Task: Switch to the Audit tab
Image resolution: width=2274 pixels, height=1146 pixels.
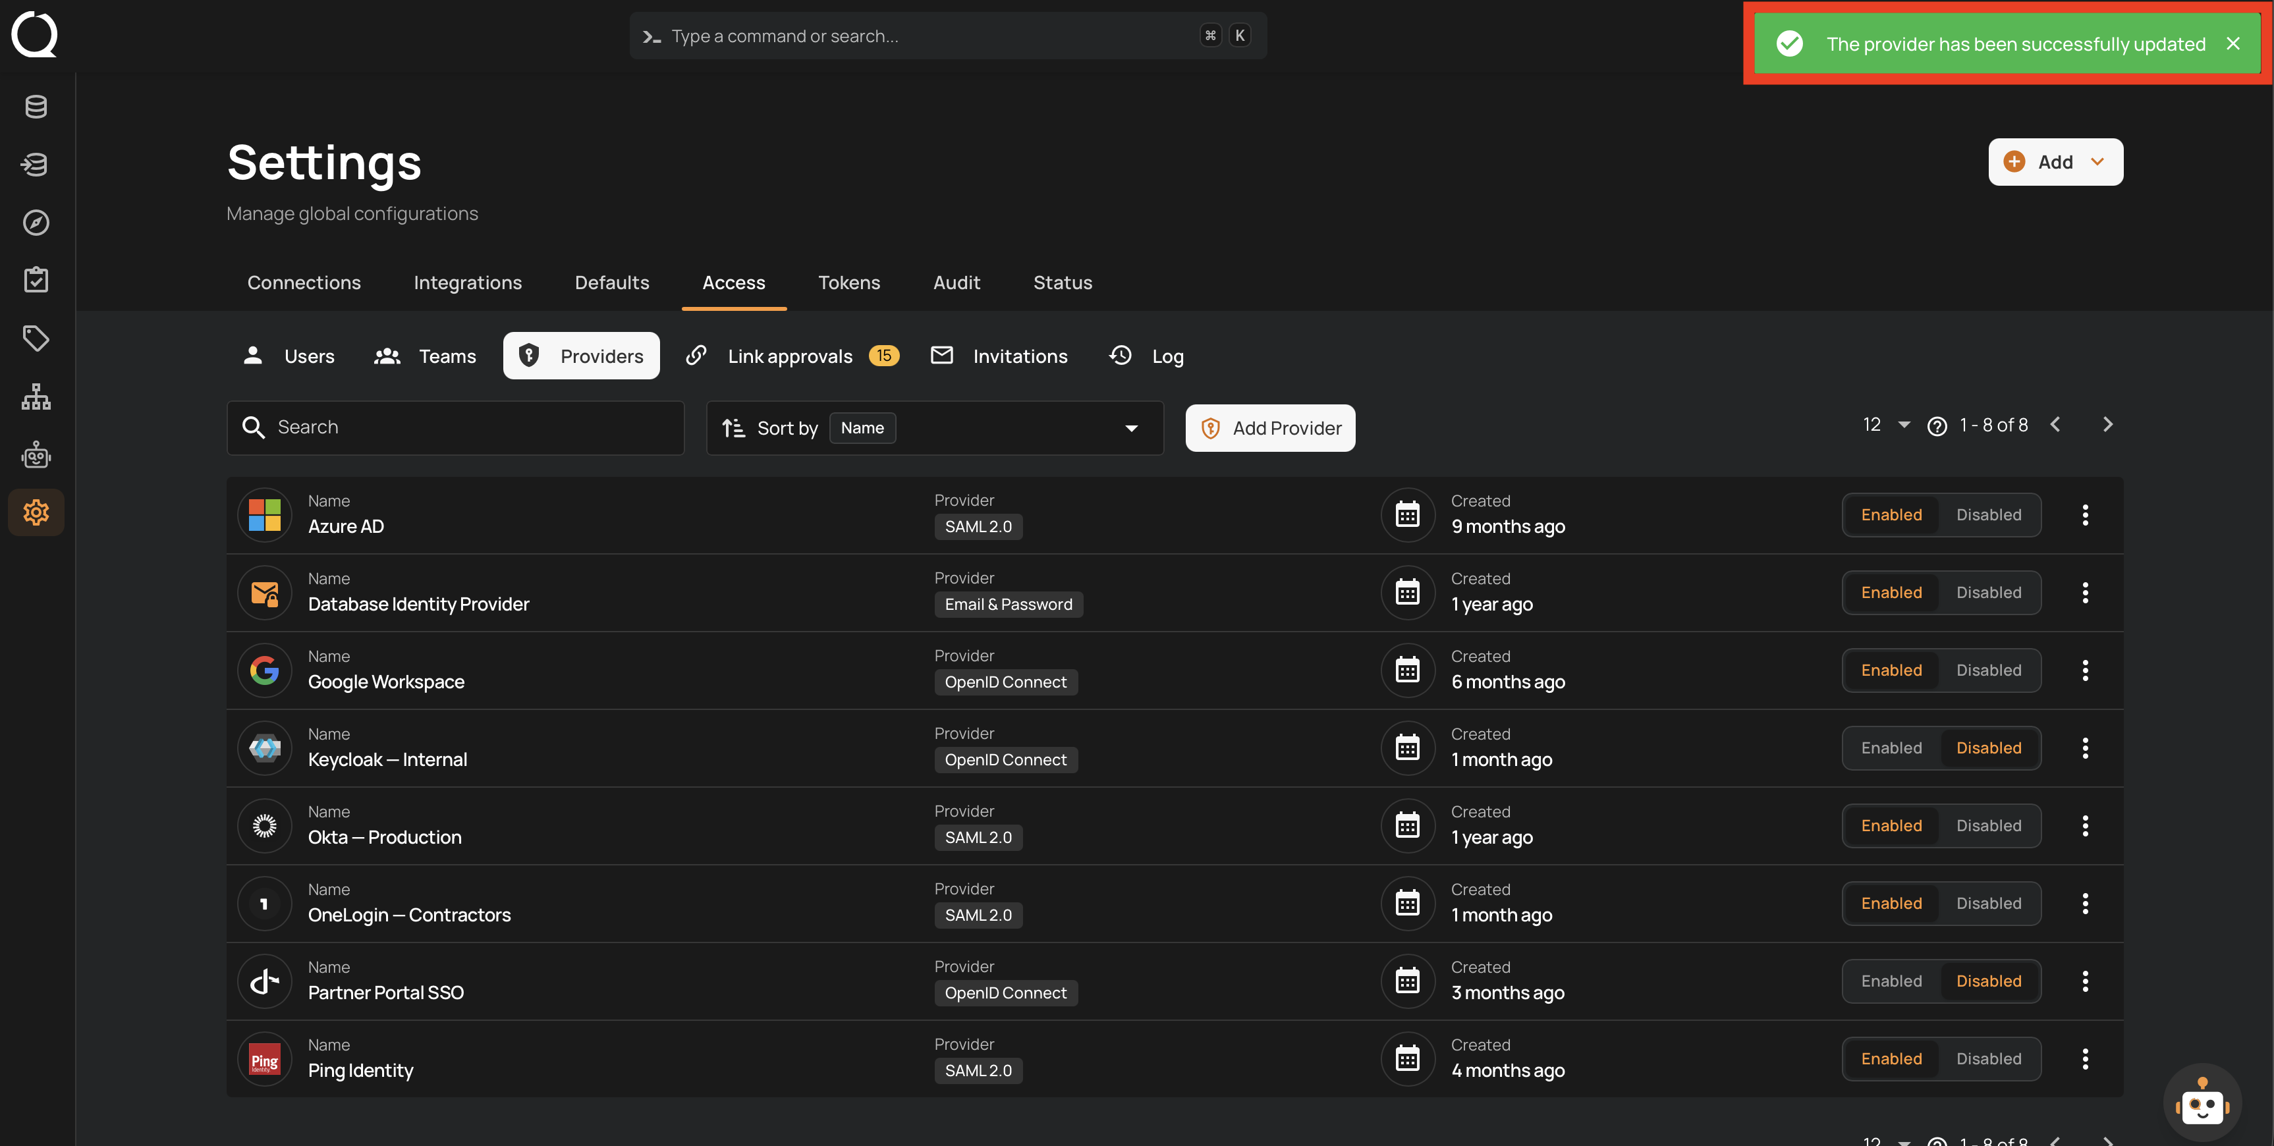Action: tap(957, 283)
